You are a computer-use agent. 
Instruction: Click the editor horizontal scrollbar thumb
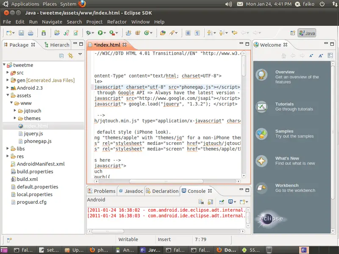tap(166, 181)
